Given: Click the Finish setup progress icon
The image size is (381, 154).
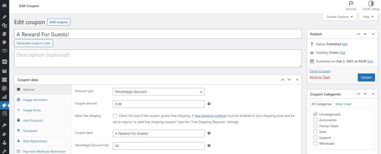Looking at the screenshot, I should tap(370, 4).
